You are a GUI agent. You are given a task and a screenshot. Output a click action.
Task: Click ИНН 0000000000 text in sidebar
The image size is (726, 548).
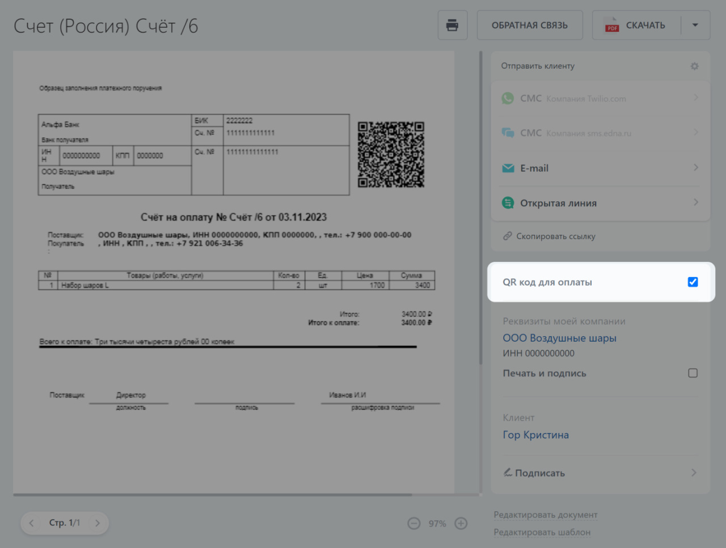pyautogui.click(x=538, y=353)
